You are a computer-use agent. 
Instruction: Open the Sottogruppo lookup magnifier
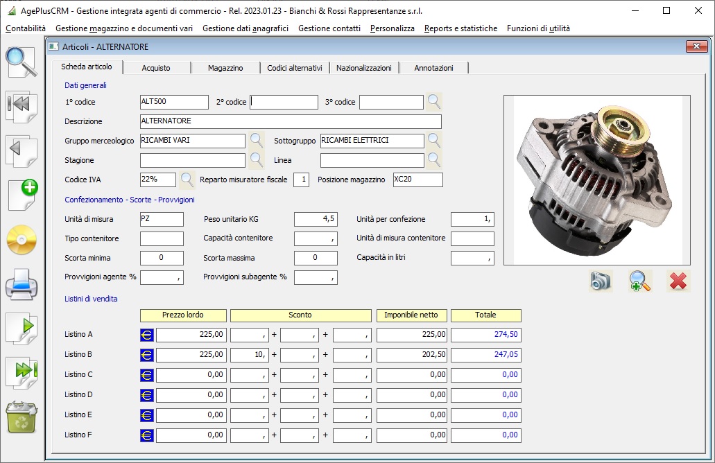[434, 141]
